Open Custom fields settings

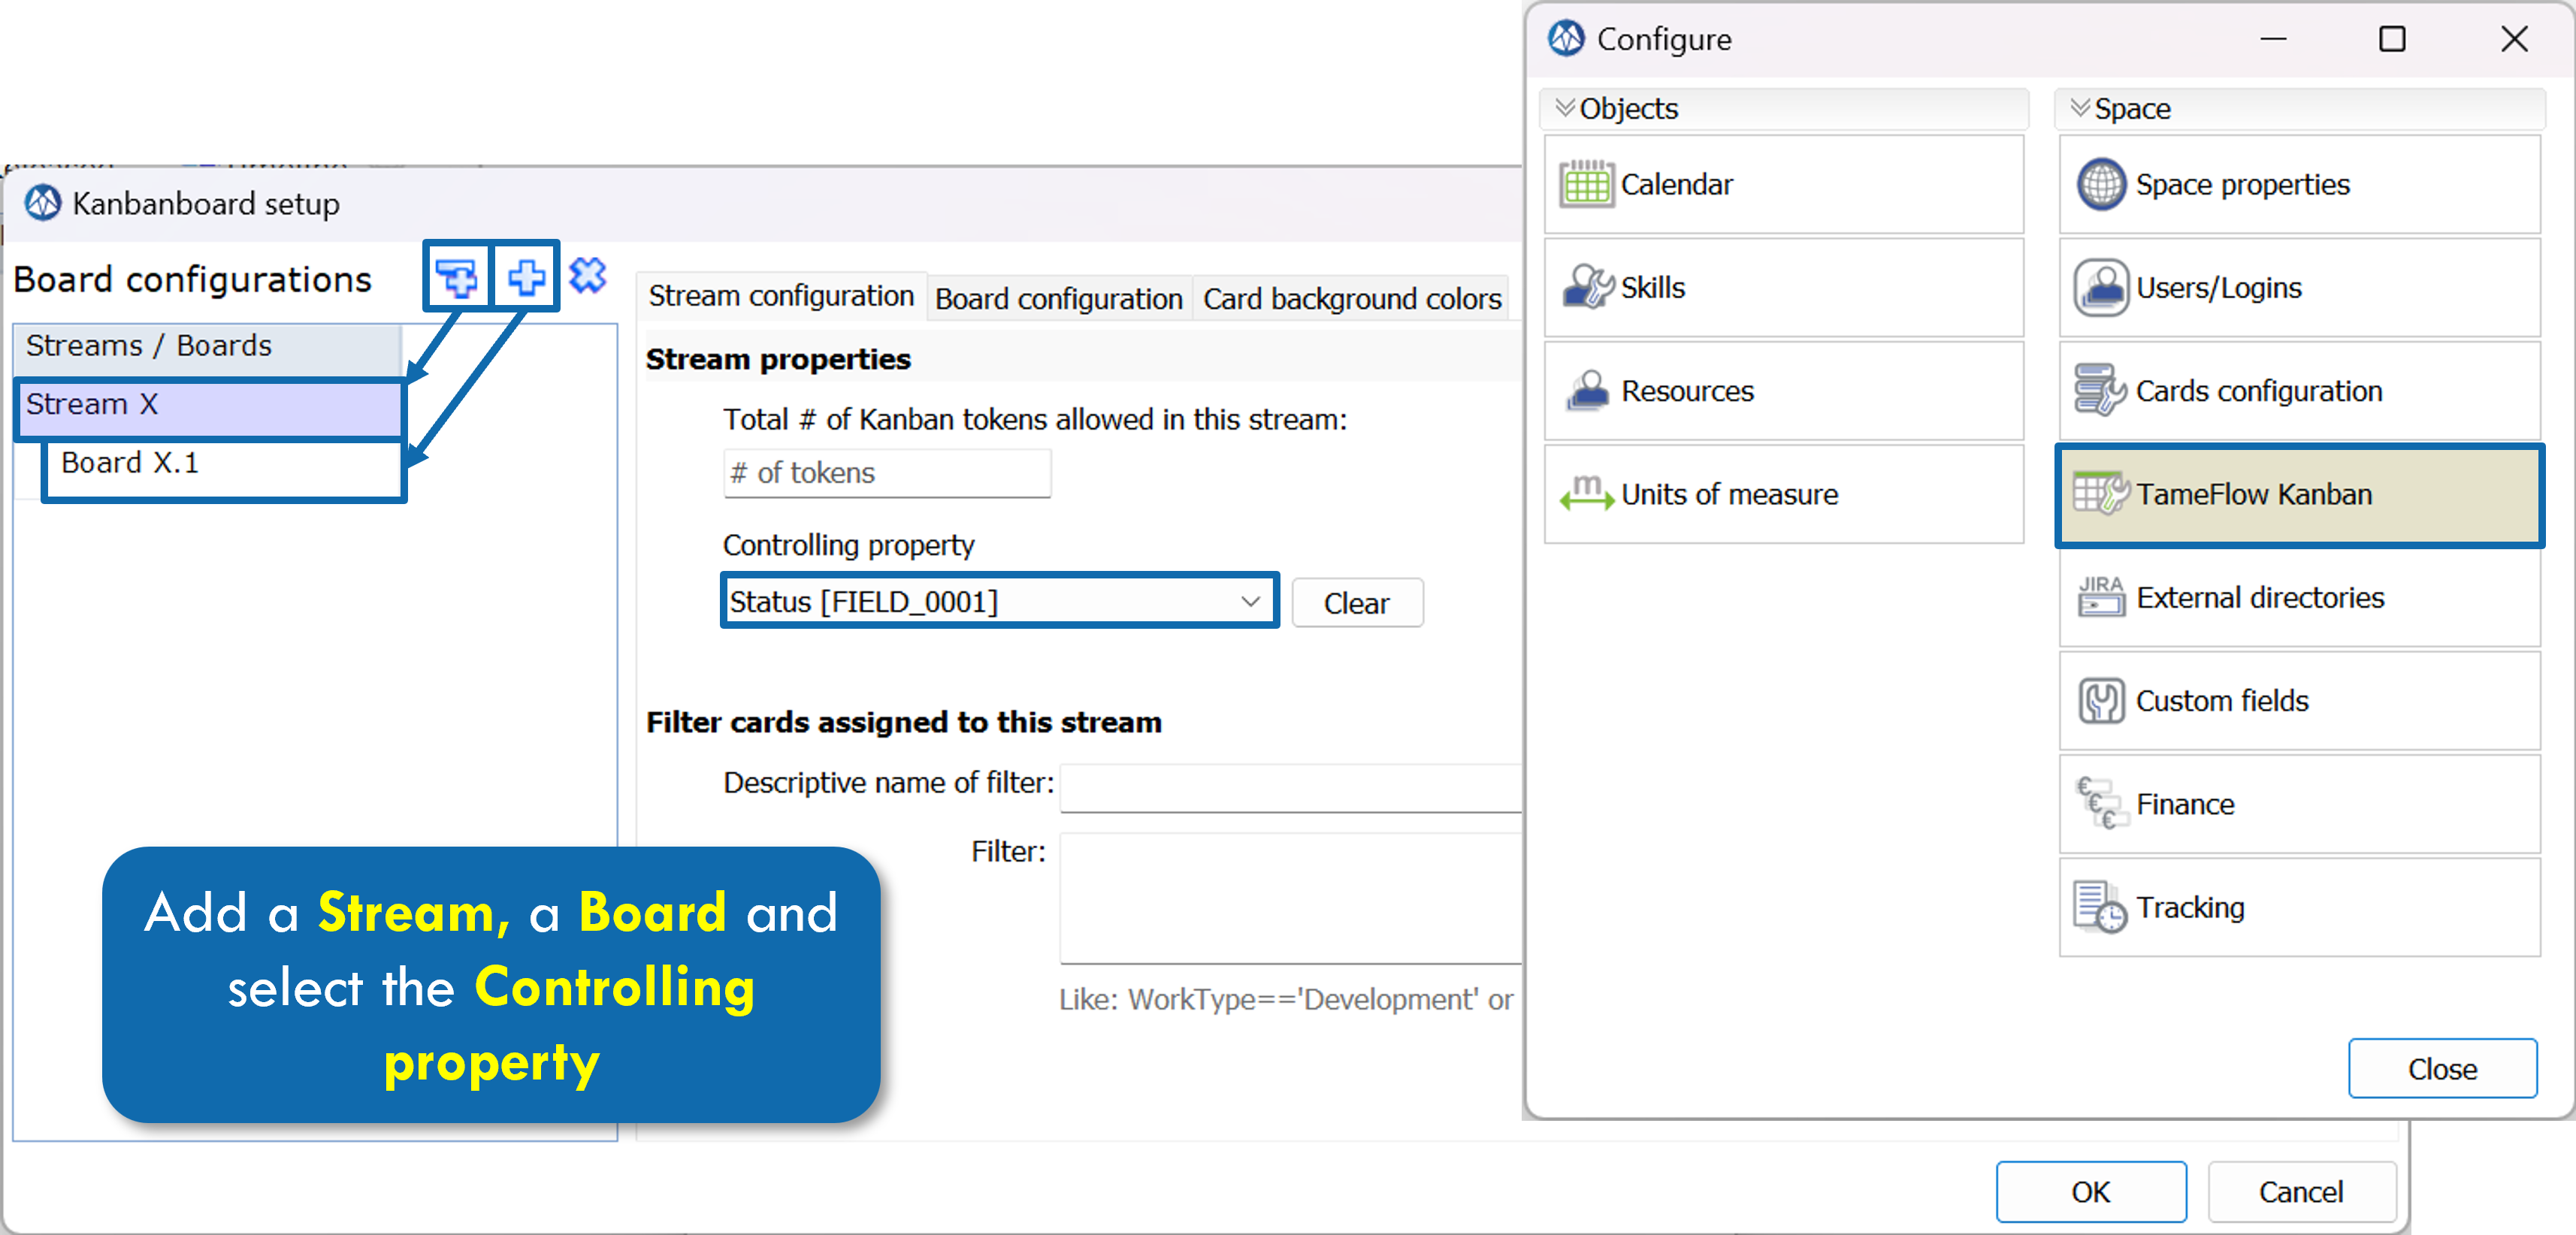[x=2299, y=701]
